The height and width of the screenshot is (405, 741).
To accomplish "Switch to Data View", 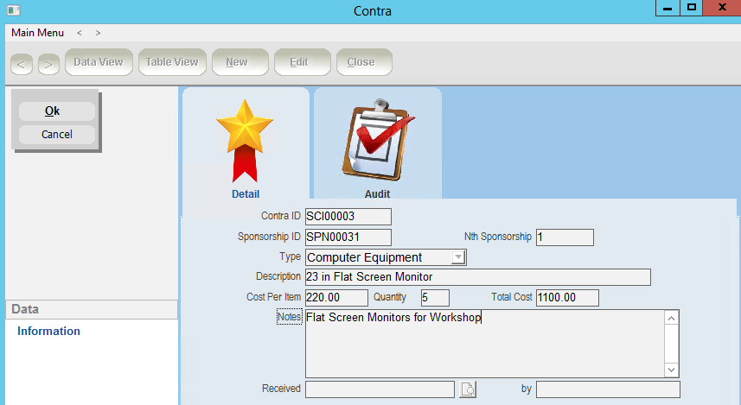I will [x=98, y=62].
